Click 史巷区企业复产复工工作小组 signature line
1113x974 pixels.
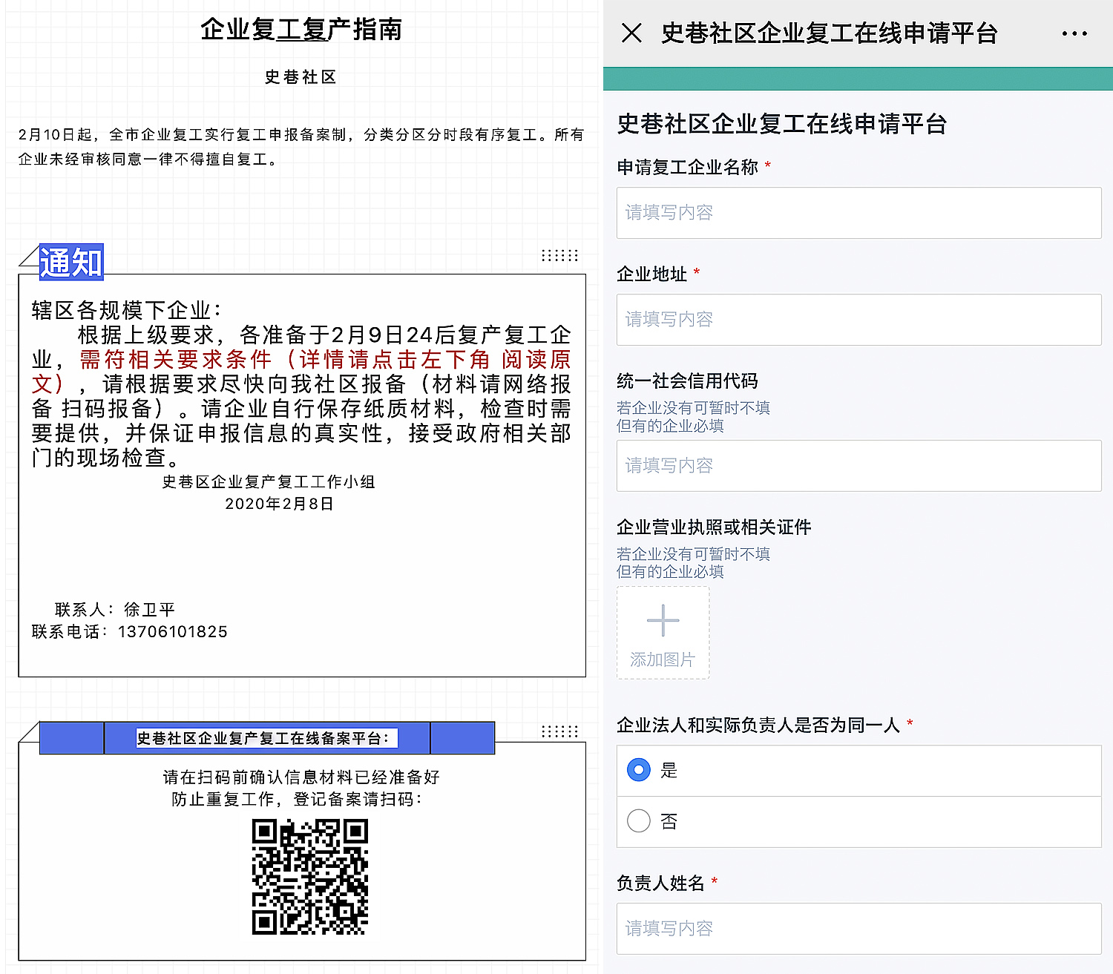click(x=269, y=482)
